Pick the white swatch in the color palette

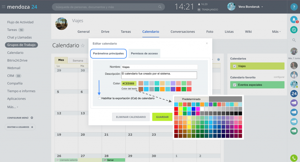pyautogui.click(x=202, y=109)
